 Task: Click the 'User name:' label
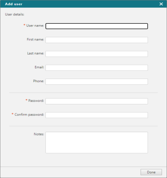coord(35,25)
